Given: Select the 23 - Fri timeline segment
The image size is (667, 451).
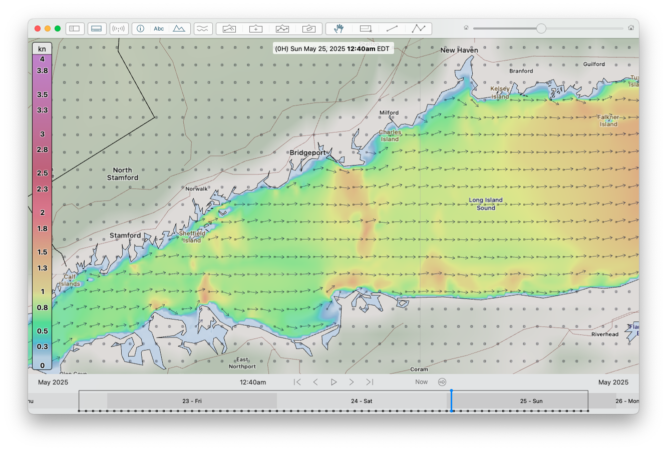Looking at the screenshot, I should (192, 401).
